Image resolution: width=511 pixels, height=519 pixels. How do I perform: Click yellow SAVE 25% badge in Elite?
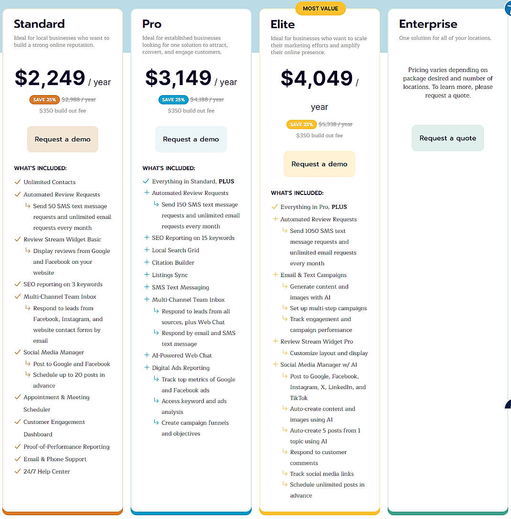(301, 124)
